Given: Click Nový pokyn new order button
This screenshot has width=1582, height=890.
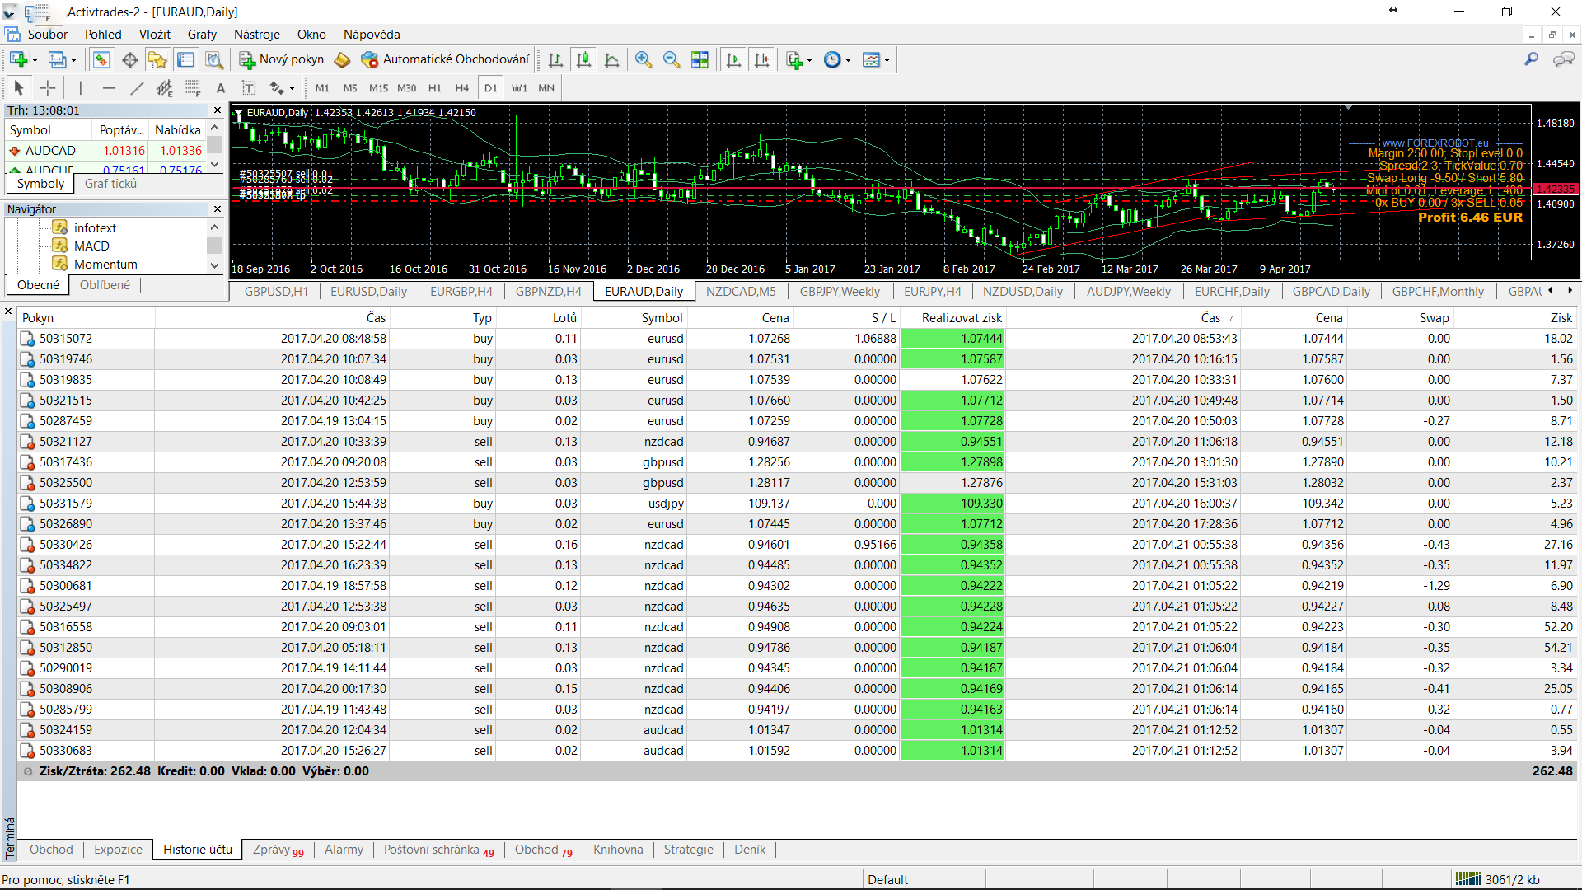Looking at the screenshot, I should point(282,59).
